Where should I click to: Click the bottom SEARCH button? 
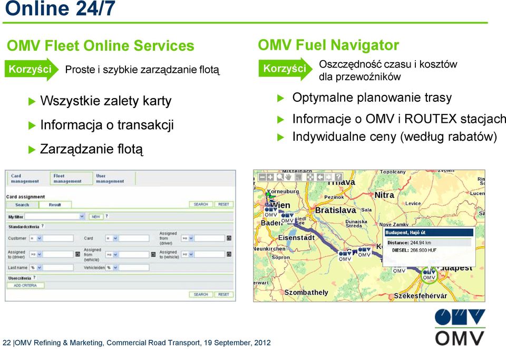click(x=201, y=295)
